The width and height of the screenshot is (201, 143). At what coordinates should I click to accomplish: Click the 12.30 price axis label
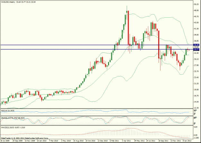coord(196,108)
